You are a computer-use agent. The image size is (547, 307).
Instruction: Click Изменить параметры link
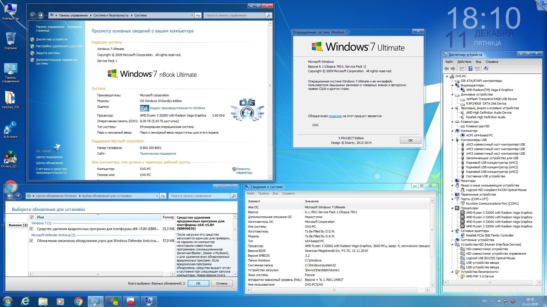(x=244, y=171)
